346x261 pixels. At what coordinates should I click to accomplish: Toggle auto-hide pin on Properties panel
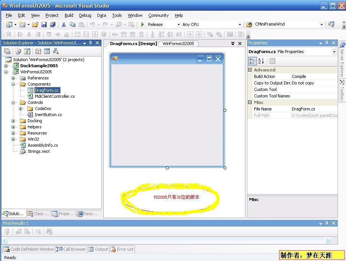coord(327,43)
